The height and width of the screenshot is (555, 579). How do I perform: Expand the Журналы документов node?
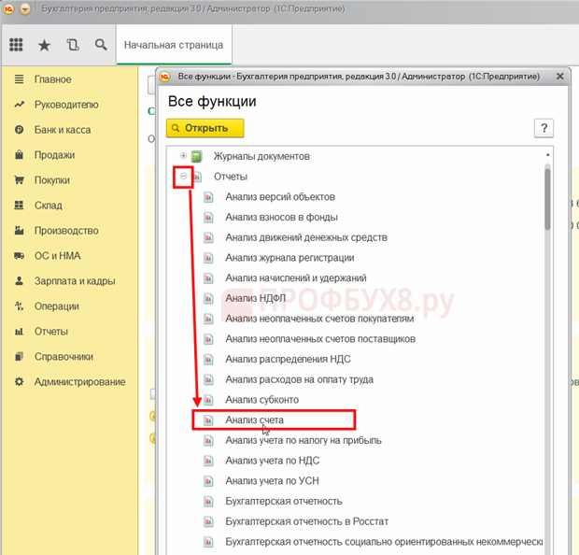pos(184,156)
